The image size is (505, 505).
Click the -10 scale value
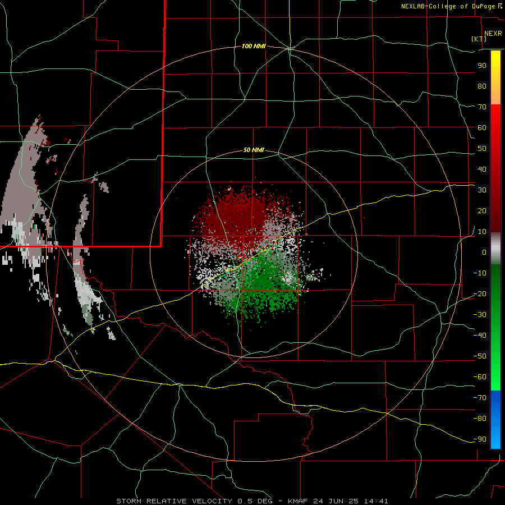(480, 273)
